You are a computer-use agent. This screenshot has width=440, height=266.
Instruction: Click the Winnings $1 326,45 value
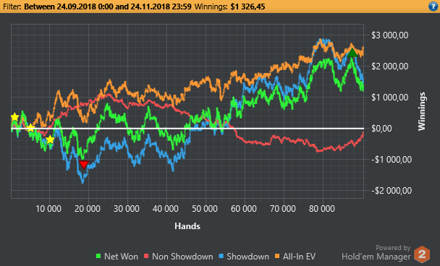tap(247, 7)
